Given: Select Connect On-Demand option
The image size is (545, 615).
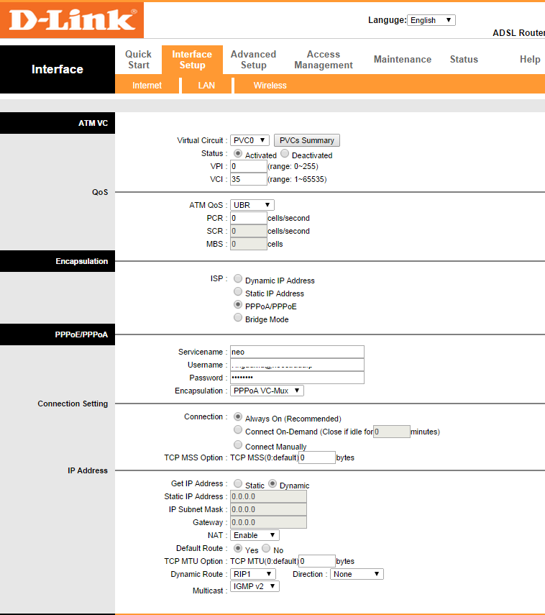Looking at the screenshot, I should (x=237, y=429).
